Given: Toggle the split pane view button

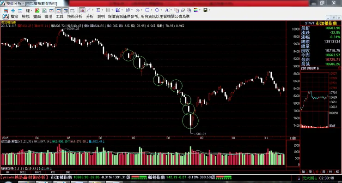Looking at the screenshot, I should tap(66, 10).
